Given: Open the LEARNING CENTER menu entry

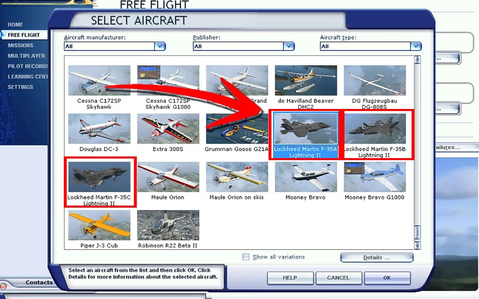Looking at the screenshot, I should [28, 76].
